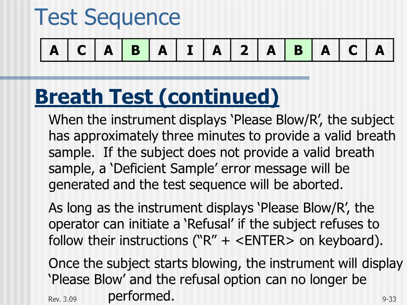Click the 'I' cell in the test sequence
407x305 pixels.
point(190,50)
